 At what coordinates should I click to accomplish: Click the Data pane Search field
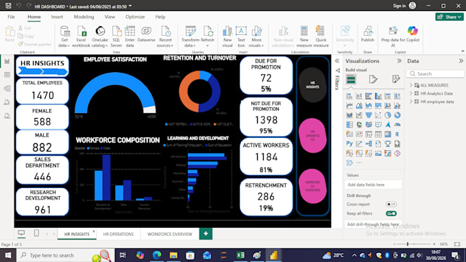(435, 74)
